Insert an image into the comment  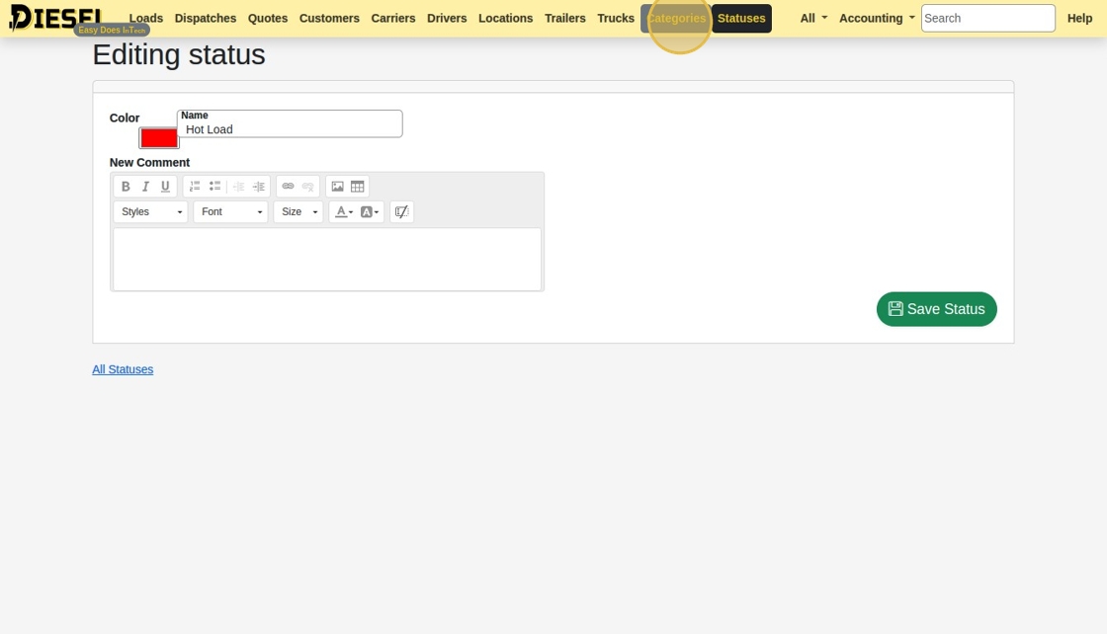coord(337,187)
